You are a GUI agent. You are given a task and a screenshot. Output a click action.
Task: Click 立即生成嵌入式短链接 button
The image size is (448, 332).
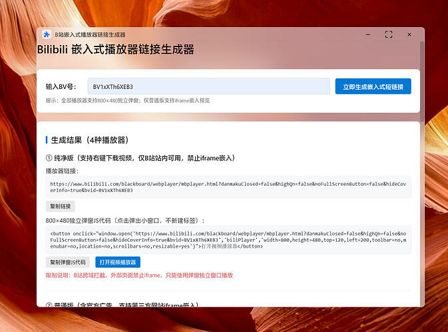click(x=373, y=86)
